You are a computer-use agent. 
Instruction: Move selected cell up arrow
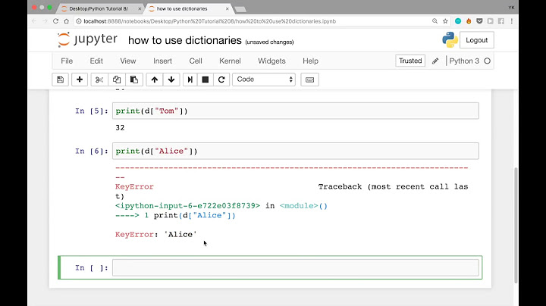[154, 80]
